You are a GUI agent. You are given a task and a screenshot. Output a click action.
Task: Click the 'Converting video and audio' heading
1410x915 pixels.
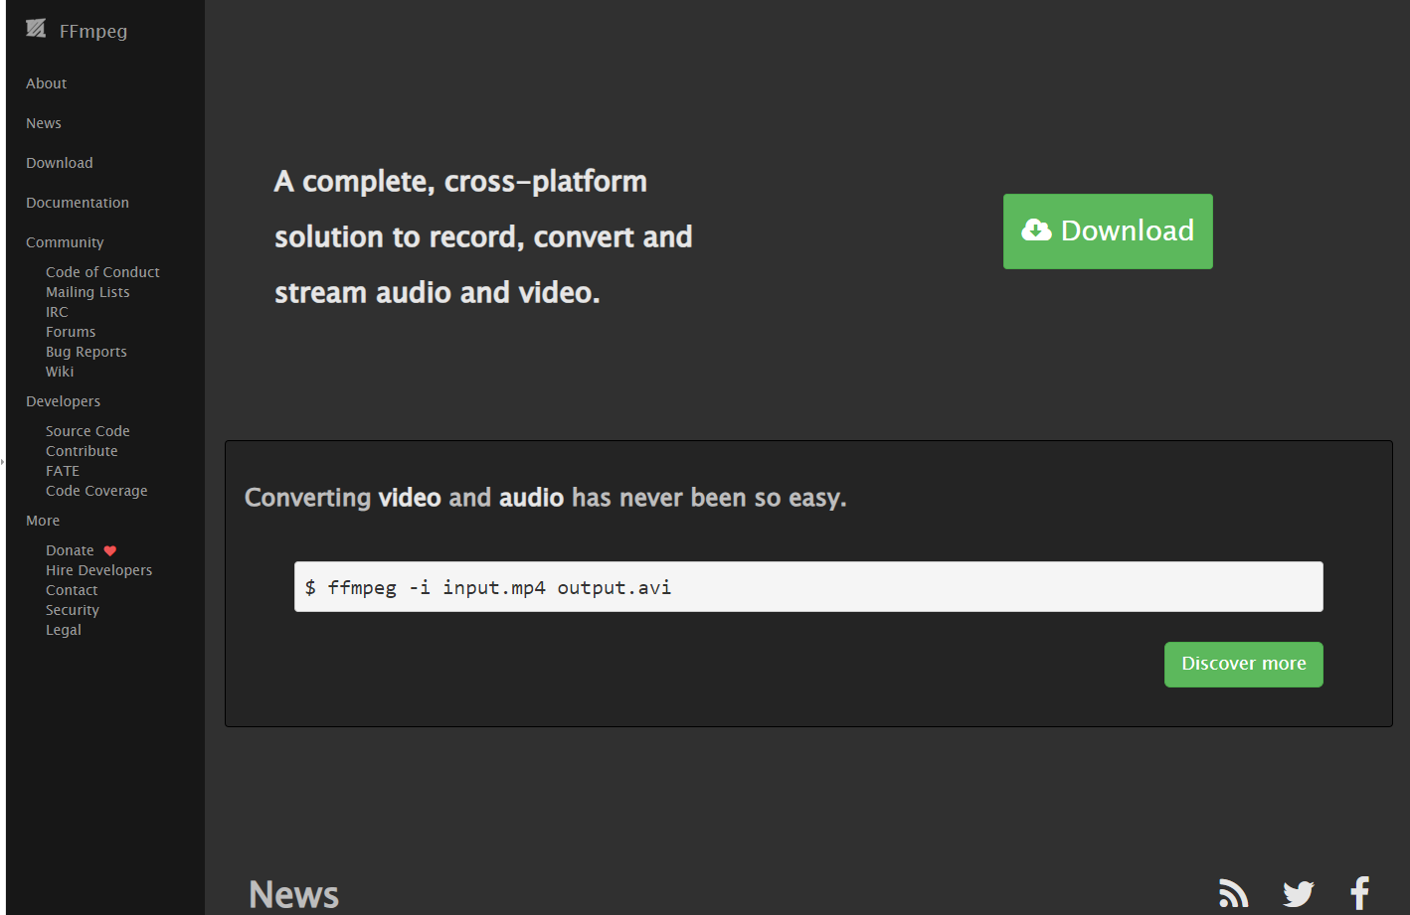pyautogui.click(x=545, y=498)
